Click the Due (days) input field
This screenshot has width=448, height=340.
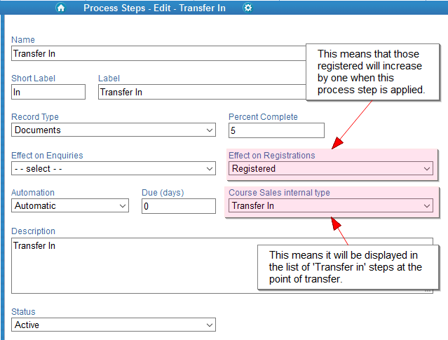[x=179, y=206]
